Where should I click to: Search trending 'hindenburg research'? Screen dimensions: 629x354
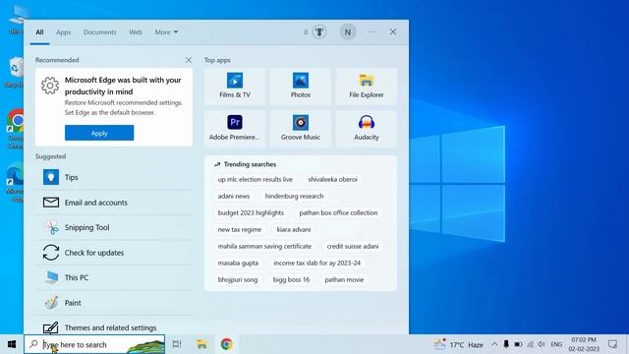294,197
